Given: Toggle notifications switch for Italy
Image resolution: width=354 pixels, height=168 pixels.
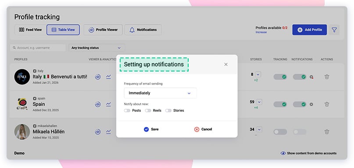Looking at the screenshot, I should coord(300,77).
